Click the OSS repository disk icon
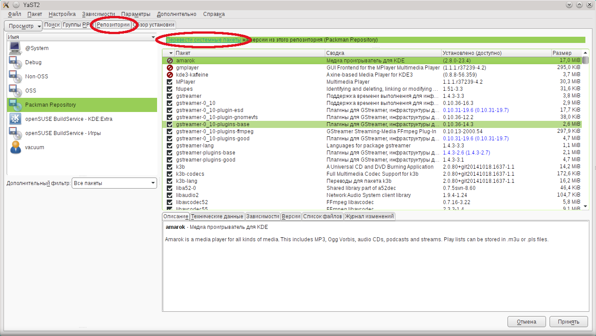The image size is (596, 336). coord(15,90)
